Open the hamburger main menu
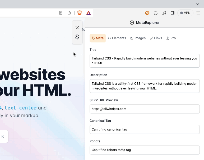This screenshot has width=204, height=160. click(x=198, y=13)
